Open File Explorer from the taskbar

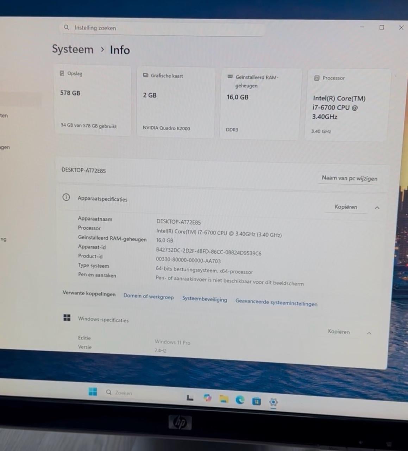pos(224,399)
